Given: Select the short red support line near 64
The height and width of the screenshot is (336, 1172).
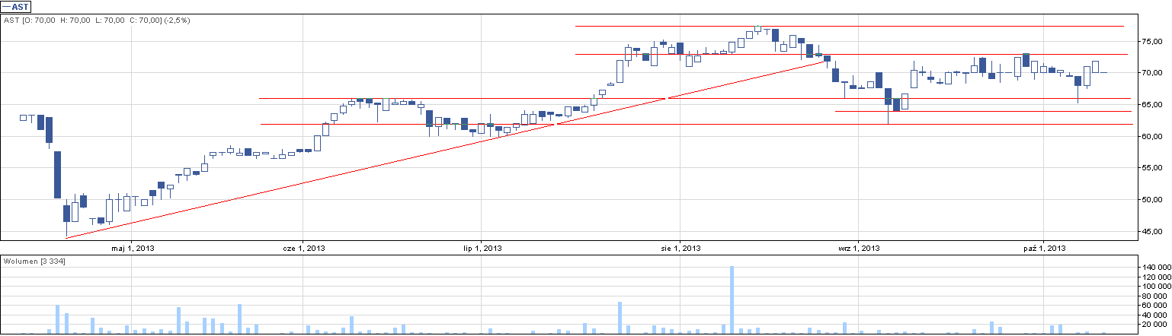Looking at the screenshot, I should 983,111.
